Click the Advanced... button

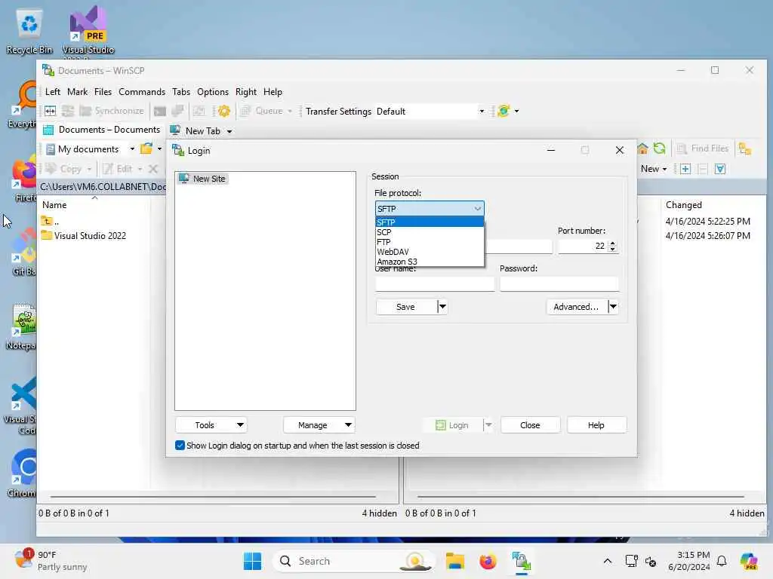click(x=577, y=307)
